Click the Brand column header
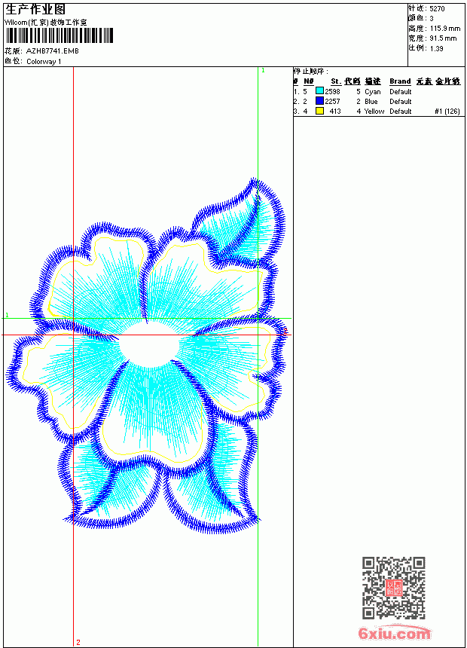 pos(400,81)
